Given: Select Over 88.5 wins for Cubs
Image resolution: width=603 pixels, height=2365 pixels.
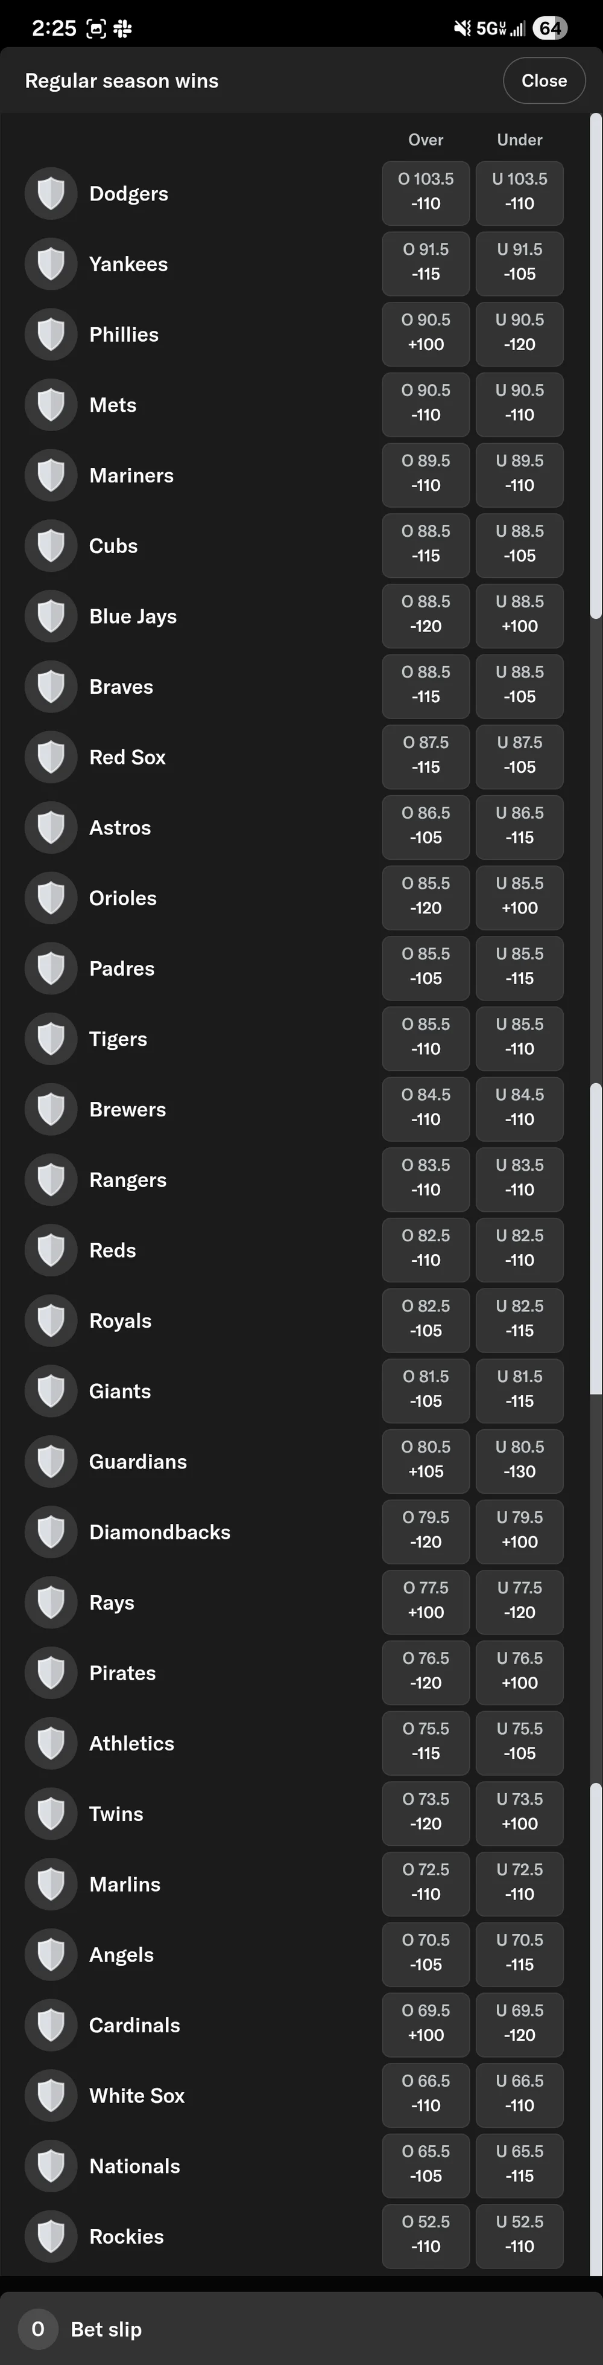Looking at the screenshot, I should tap(425, 545).
